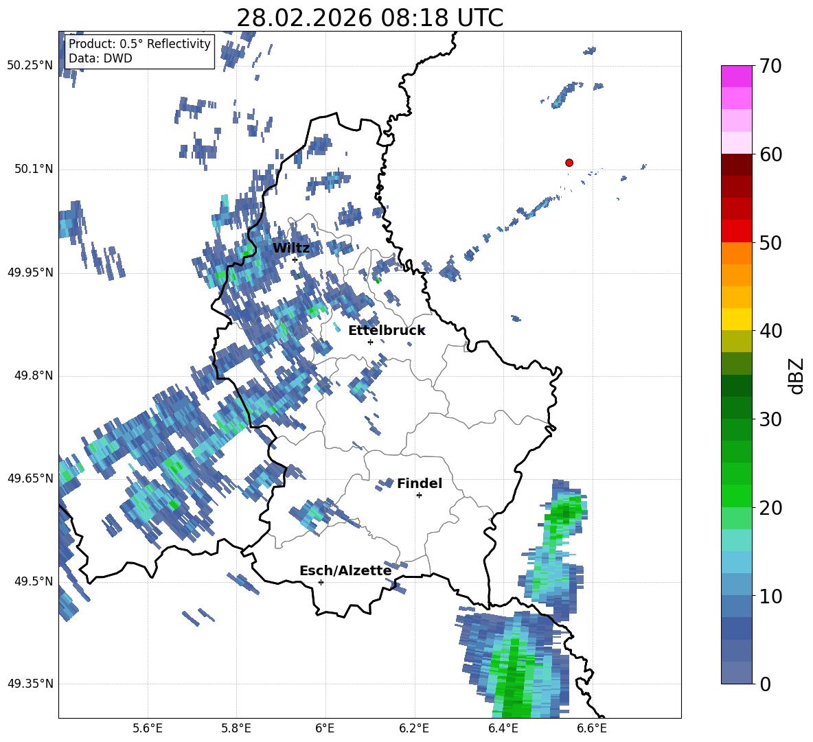Click the Wiltz station cross marker
813x742 pixels.
(295, 259)
